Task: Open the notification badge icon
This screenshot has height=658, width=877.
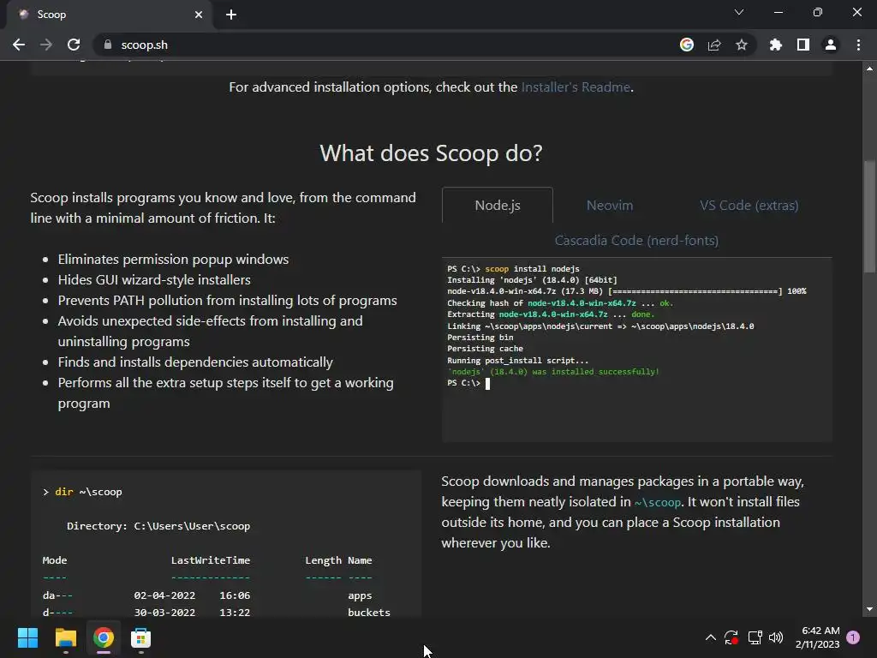Action: (853, 637)
